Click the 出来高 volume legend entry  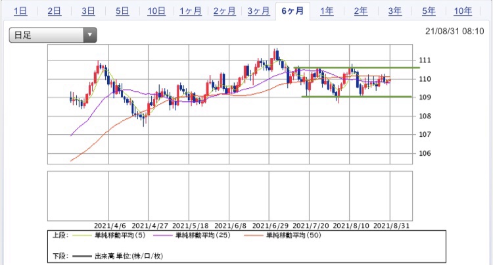(x=118, y=256)
